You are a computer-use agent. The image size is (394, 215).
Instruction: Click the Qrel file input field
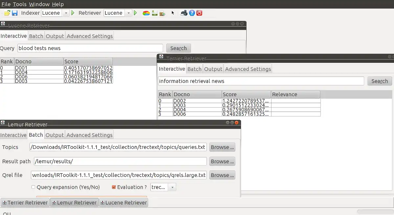[x=119, y=175]
